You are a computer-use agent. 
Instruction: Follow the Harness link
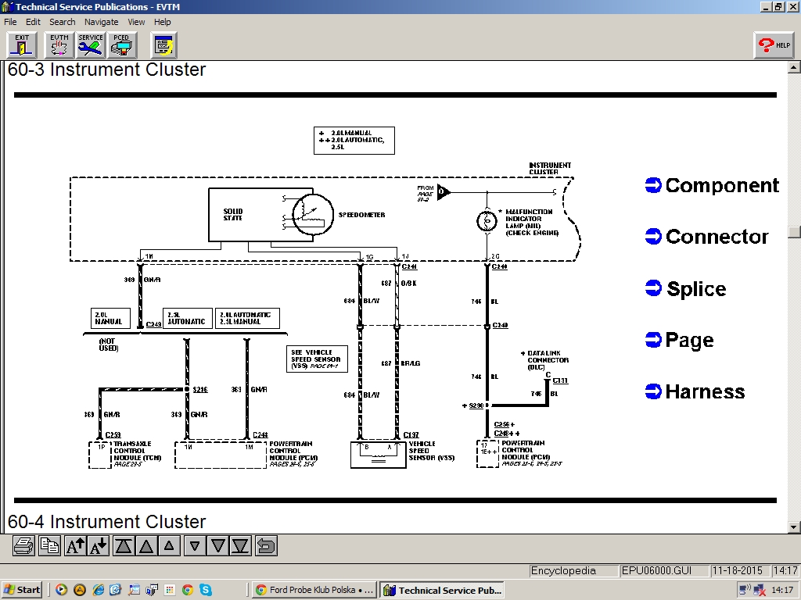tap(695, 391)
